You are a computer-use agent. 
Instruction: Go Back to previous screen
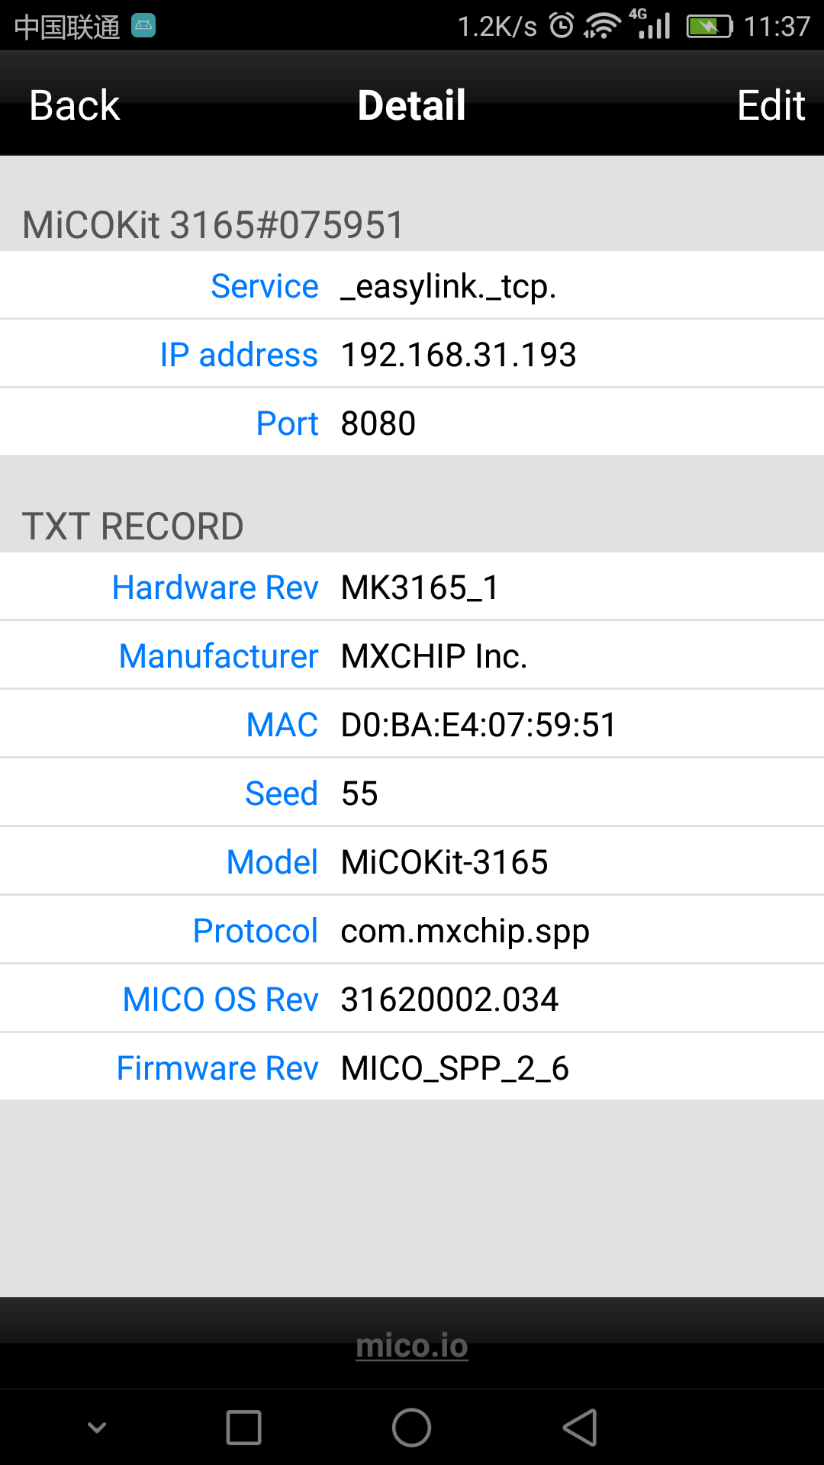75,105
